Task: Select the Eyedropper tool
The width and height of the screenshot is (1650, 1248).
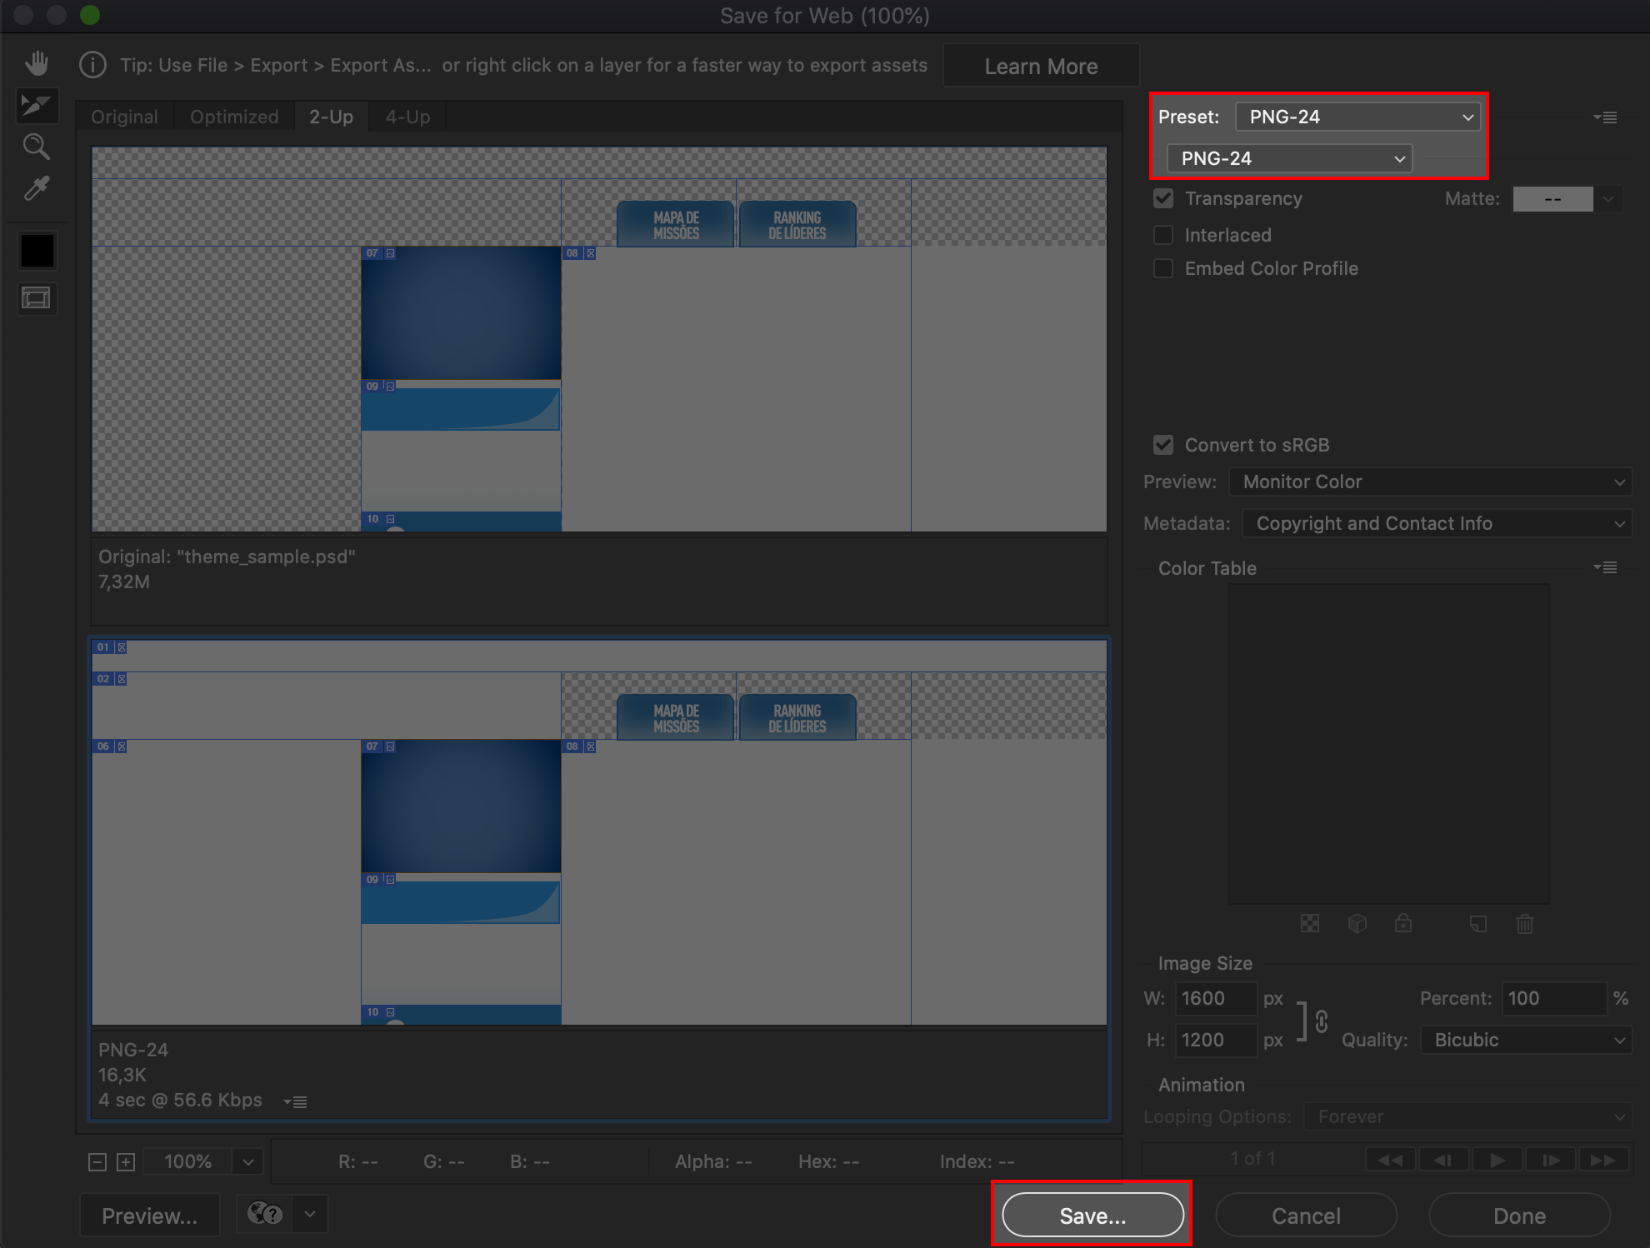Action: tap(37, 189)
